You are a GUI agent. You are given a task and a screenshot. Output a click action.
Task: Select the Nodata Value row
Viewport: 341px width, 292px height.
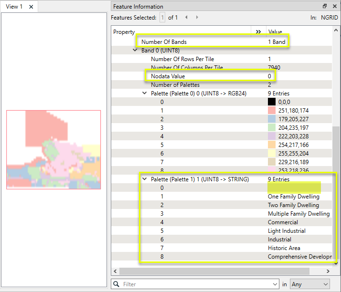tap(168, 76)
